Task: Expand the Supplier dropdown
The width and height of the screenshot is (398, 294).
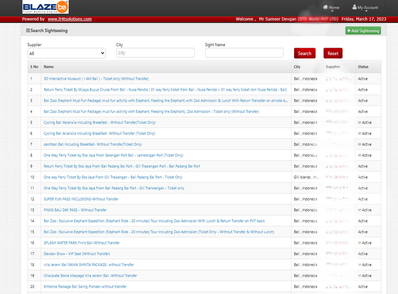Action: [66, 53]
